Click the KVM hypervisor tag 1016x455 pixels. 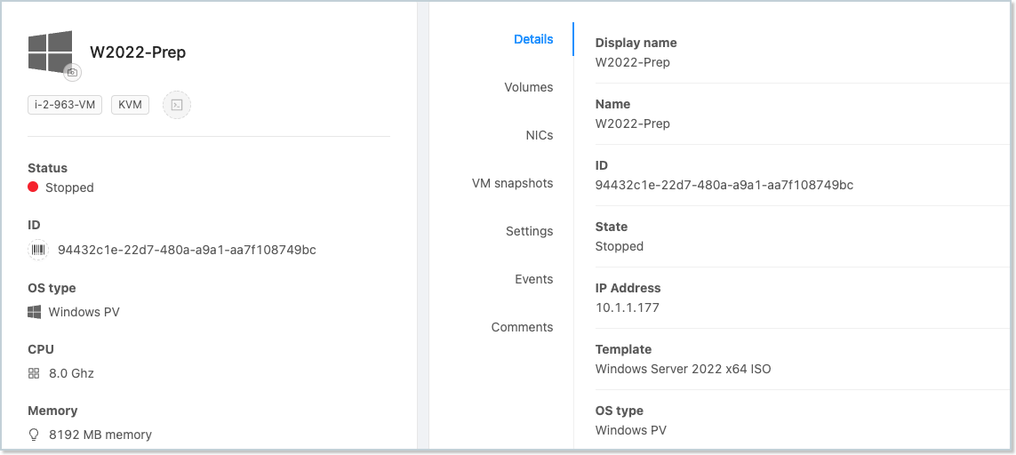click(x=130, y=105)
